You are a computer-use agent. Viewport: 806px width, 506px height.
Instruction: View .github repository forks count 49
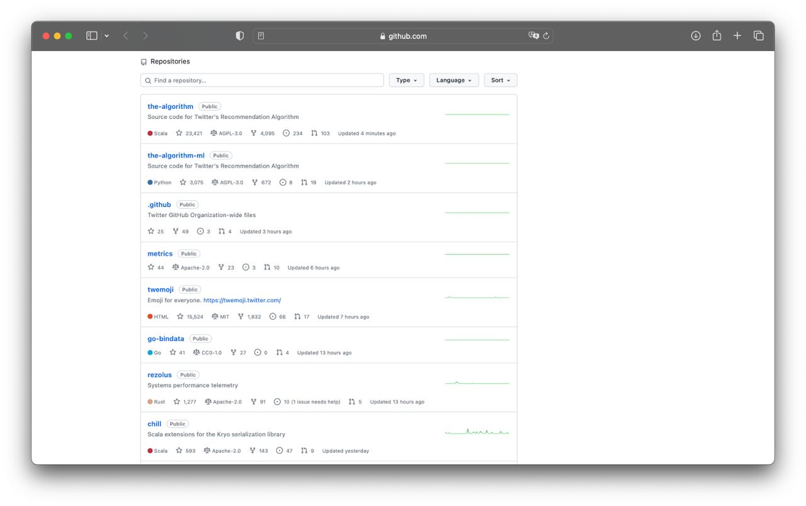tap(181, 232)
